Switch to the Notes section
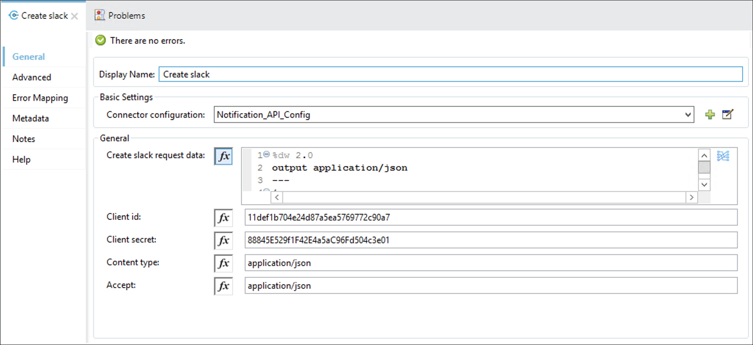This screenshot has height=345, width=753. [24, 139]
